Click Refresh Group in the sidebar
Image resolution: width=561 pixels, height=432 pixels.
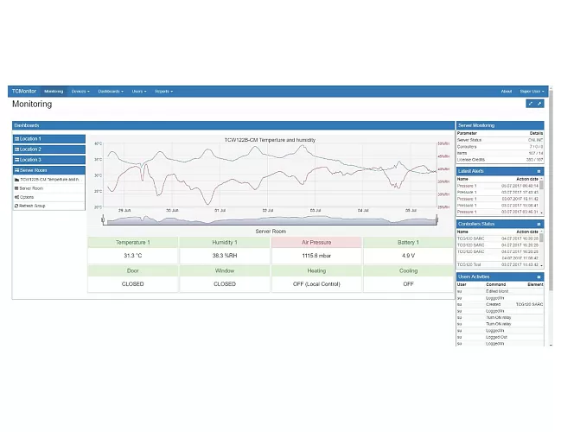pos(33,206)
